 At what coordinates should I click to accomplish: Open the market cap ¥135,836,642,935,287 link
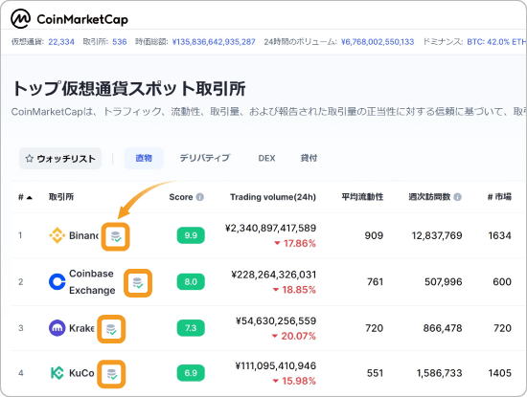(214, 42)
